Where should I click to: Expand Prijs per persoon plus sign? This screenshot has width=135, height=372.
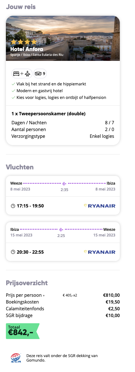44,296
